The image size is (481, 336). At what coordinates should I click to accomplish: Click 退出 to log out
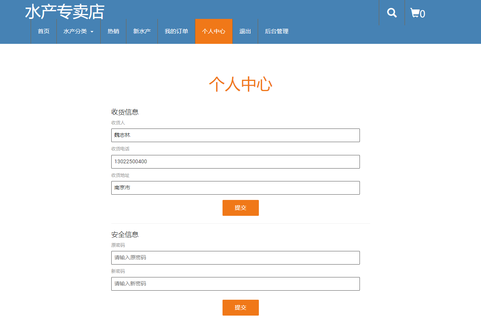click(x=245, y=31)
